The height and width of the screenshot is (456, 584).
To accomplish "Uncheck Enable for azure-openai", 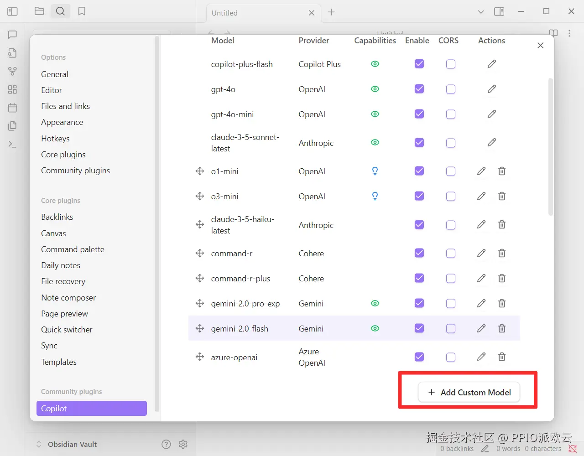I will (419, 357).
